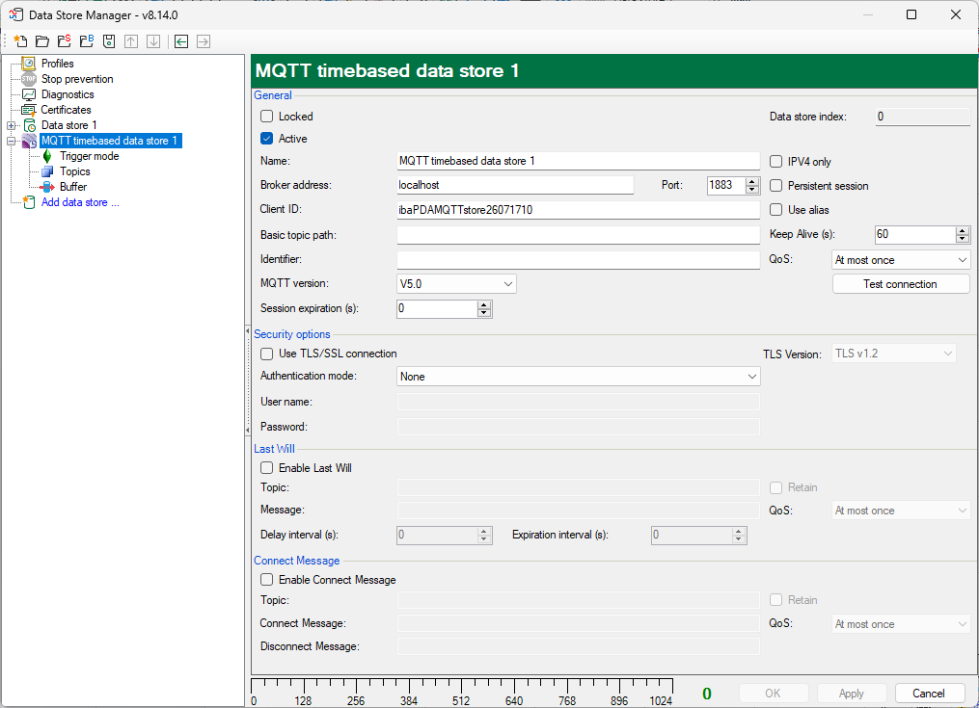Click the Identifier input field
Screen dimensions: 979x708
pos(578,259)
